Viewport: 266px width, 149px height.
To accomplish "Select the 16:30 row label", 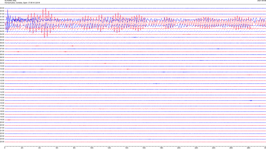I will (2, 103).
